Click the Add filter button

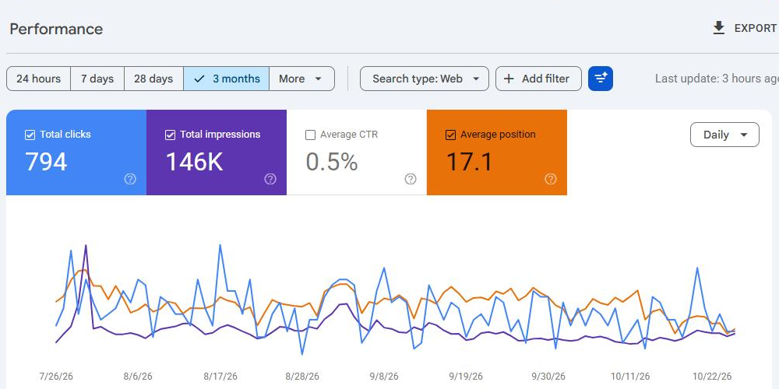pos(538,79)
